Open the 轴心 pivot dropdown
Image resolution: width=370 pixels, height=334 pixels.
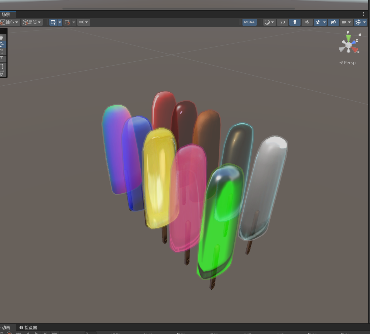tap(9, 22)
